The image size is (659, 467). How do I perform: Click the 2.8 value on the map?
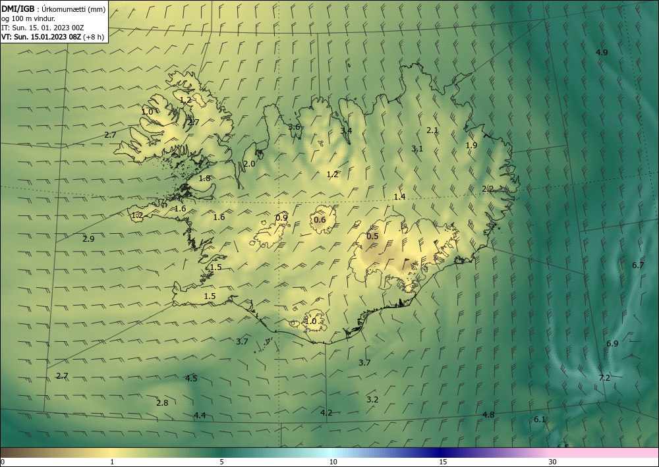click(162, 402)
